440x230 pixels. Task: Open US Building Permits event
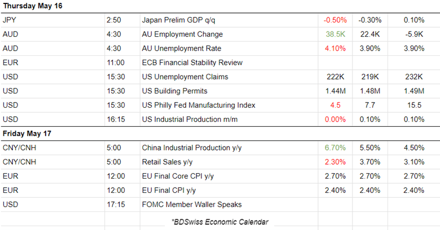[x=175, y=91]
